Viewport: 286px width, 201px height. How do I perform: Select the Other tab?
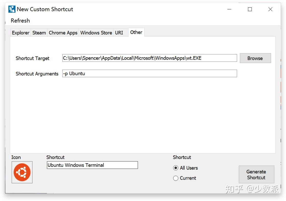tap(136, 32)
